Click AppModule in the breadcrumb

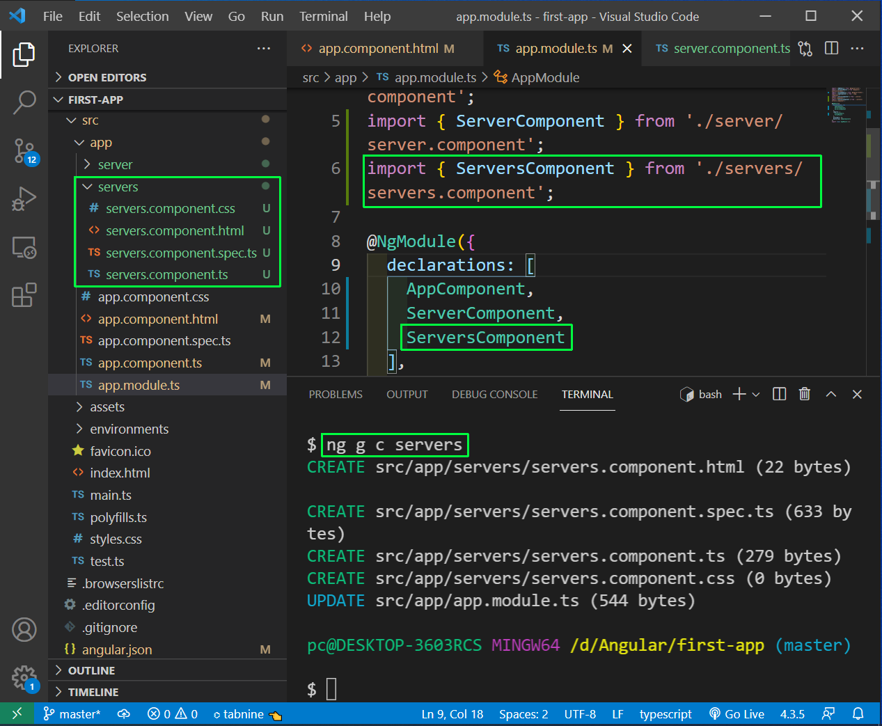pos(537,77)
